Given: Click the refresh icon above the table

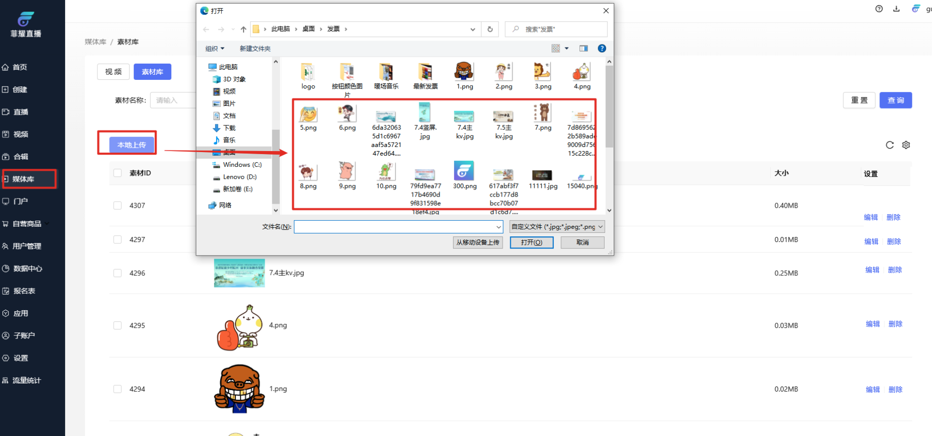Looking at the screenshot, I should 890,145.
